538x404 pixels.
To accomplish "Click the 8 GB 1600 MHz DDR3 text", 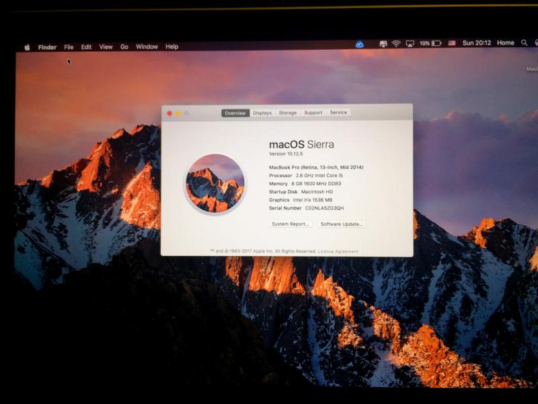I will [316, 184].
